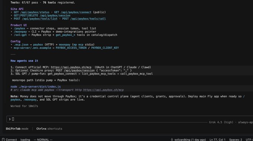Click the 'Shift+Tab:mode' hint
This screenshot has height=141, width=253.
[17, 129]
